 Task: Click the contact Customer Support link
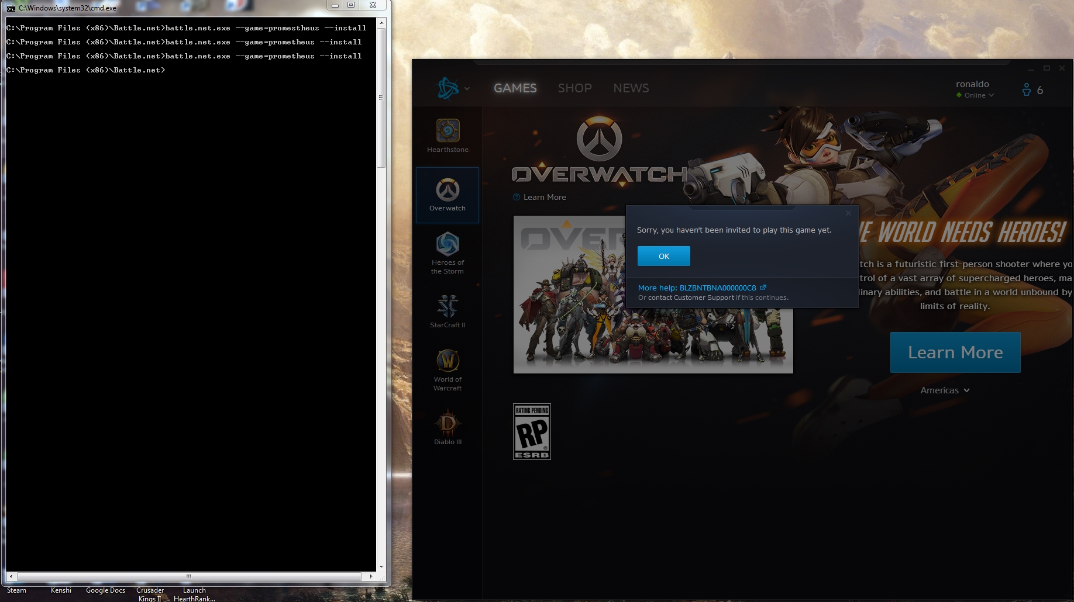click(691, 297)
